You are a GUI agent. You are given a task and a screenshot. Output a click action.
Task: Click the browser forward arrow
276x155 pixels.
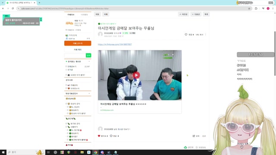click(8, 9)
